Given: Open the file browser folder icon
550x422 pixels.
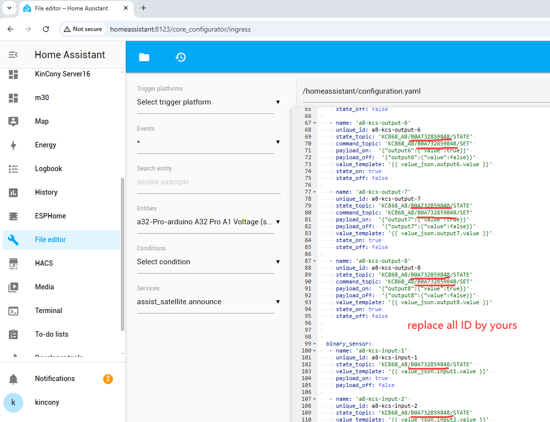Looking at the screenshot, I should pos(144,57).
